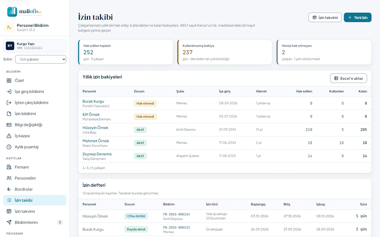Image resolution: width=380 pixels, height=237 pixels.
Task: Go to Aylık puantaj in the sidebar
Action: (35, 147)
